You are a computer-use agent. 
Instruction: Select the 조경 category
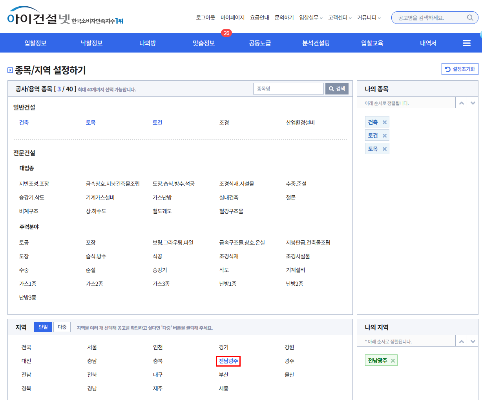click(x=224, y=123)
